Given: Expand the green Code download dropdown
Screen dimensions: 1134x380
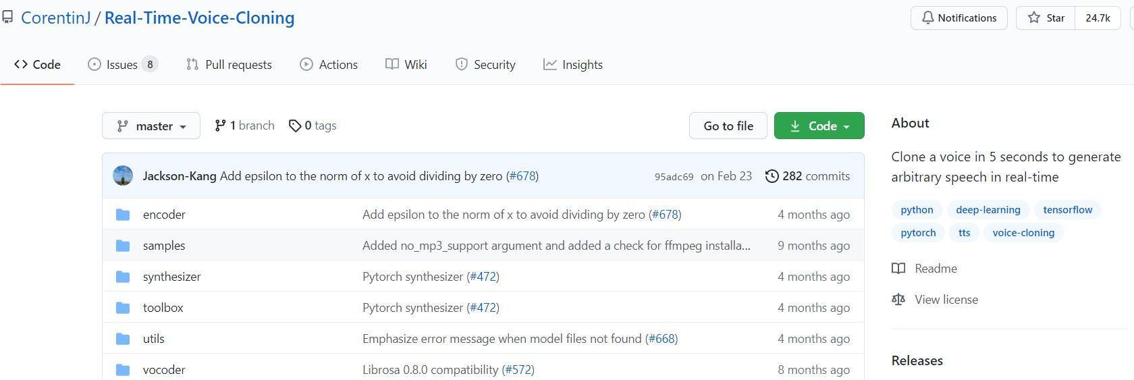Looking at the screenshot, I should (819, 126).
